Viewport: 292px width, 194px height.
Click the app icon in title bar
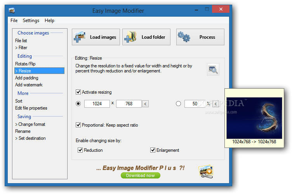pyautogui.click(x=12, y=10)
